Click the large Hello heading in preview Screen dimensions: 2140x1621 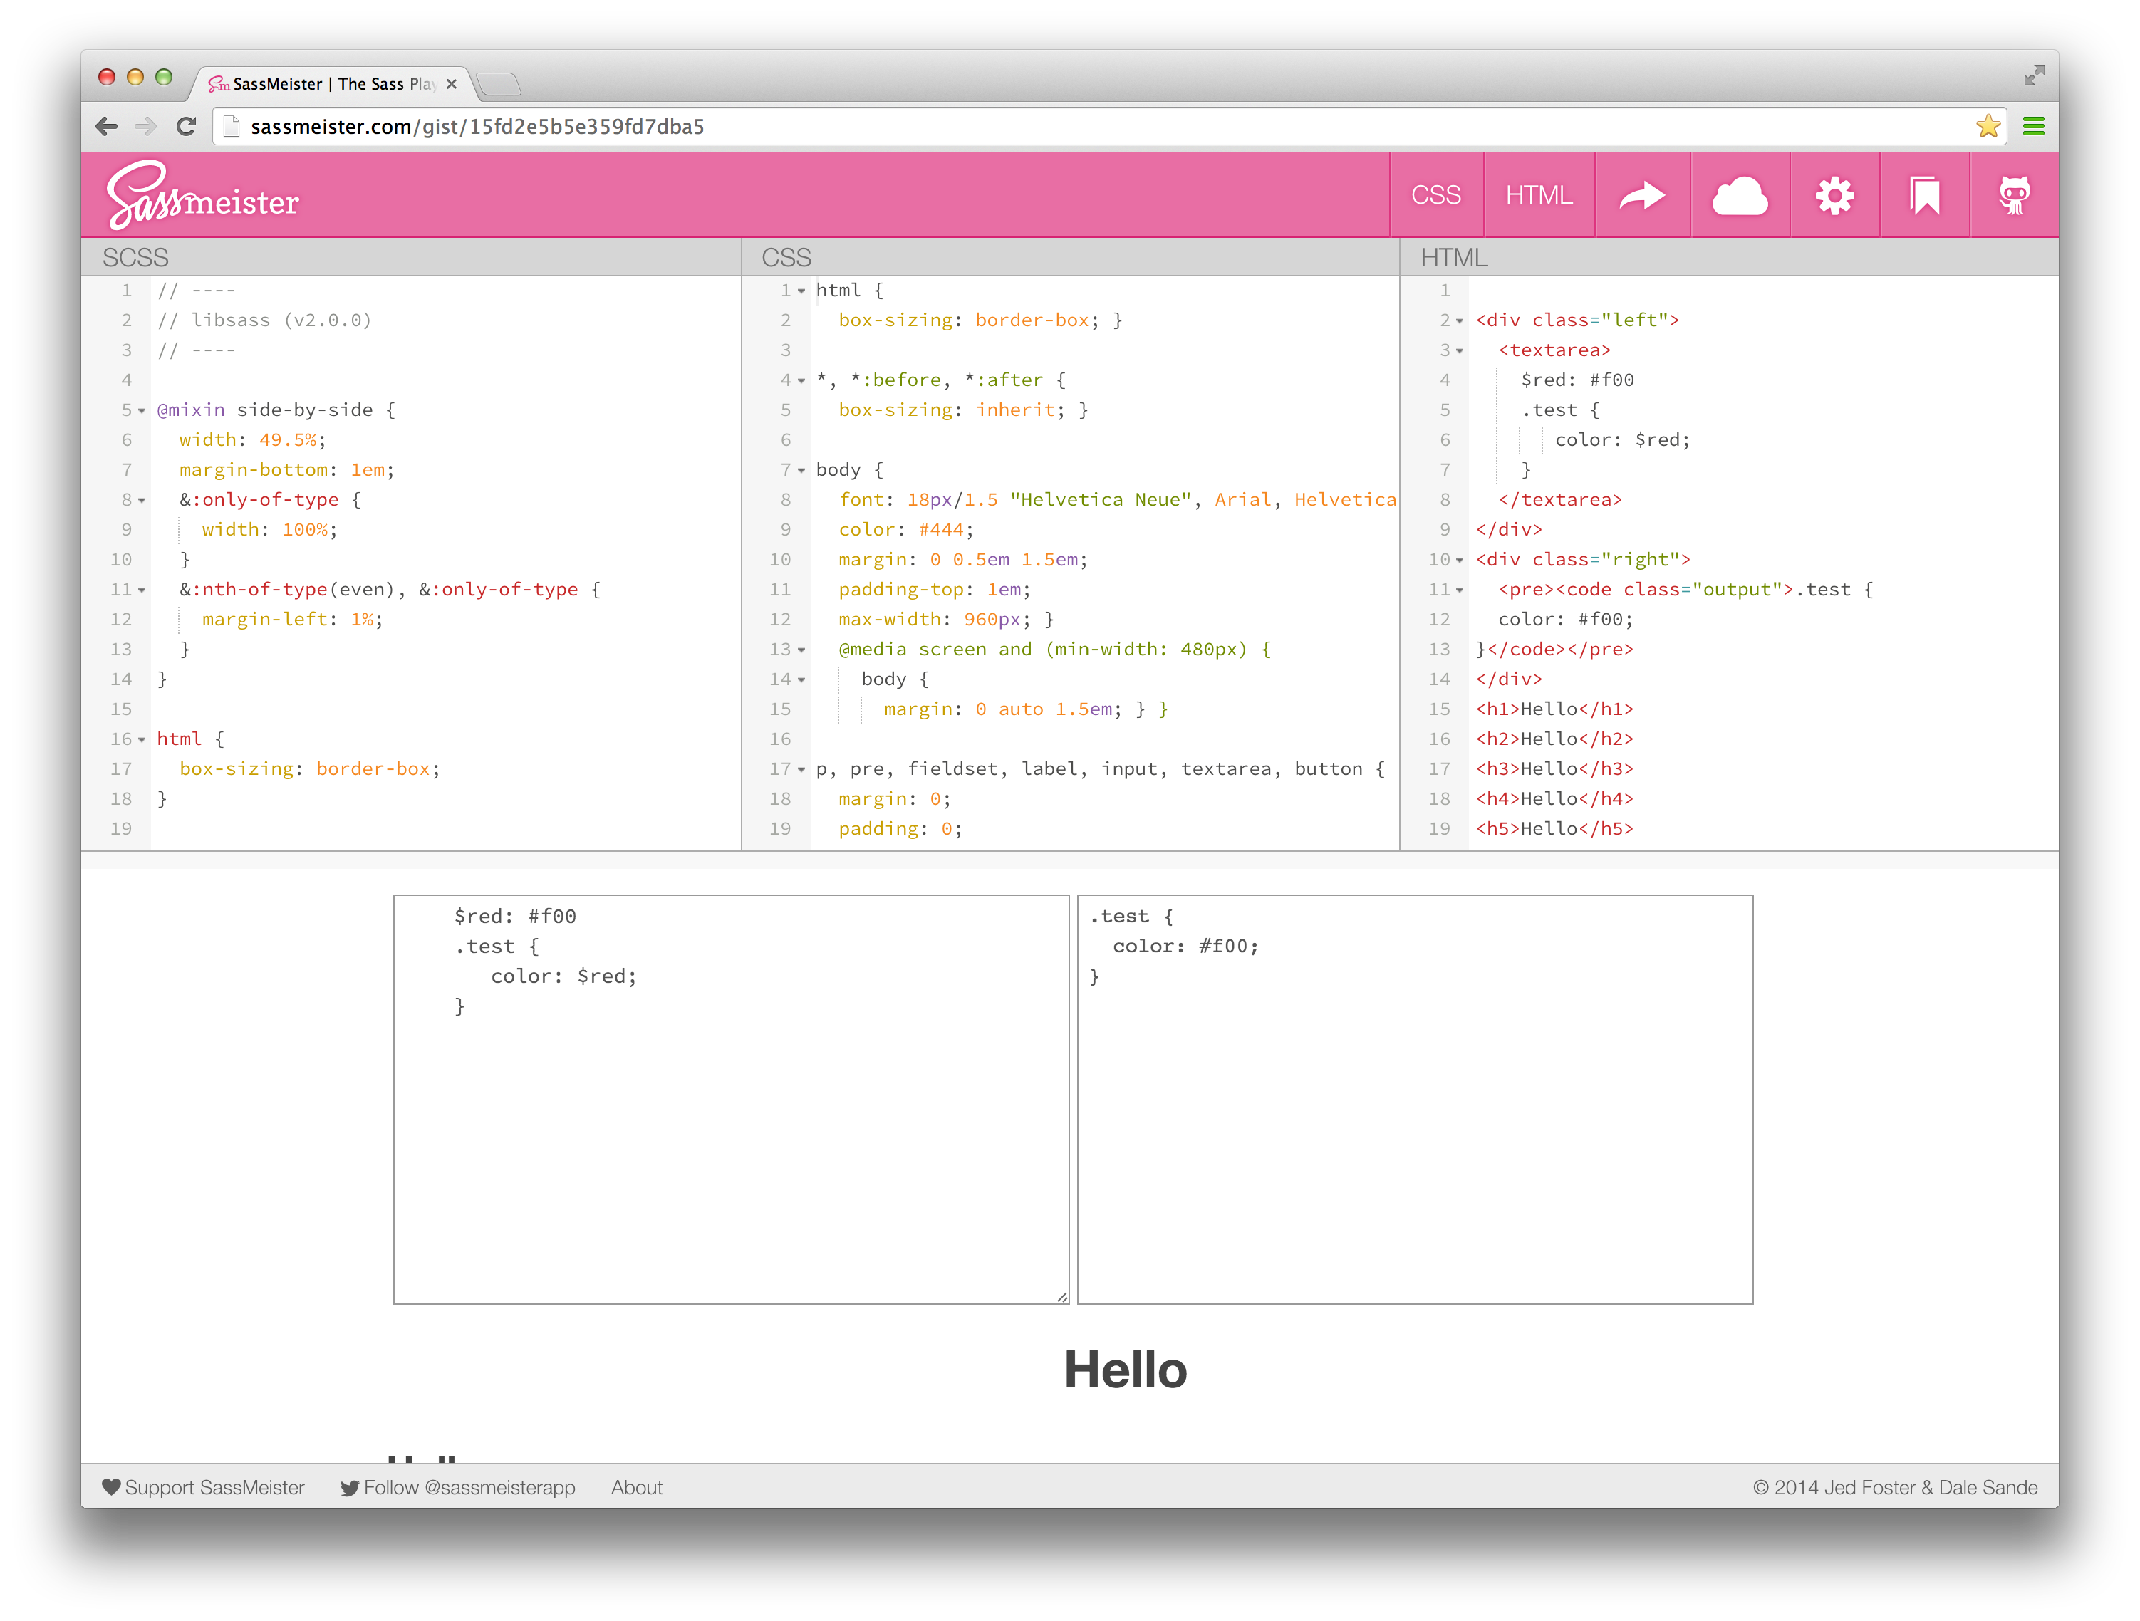(1125, 1370)
